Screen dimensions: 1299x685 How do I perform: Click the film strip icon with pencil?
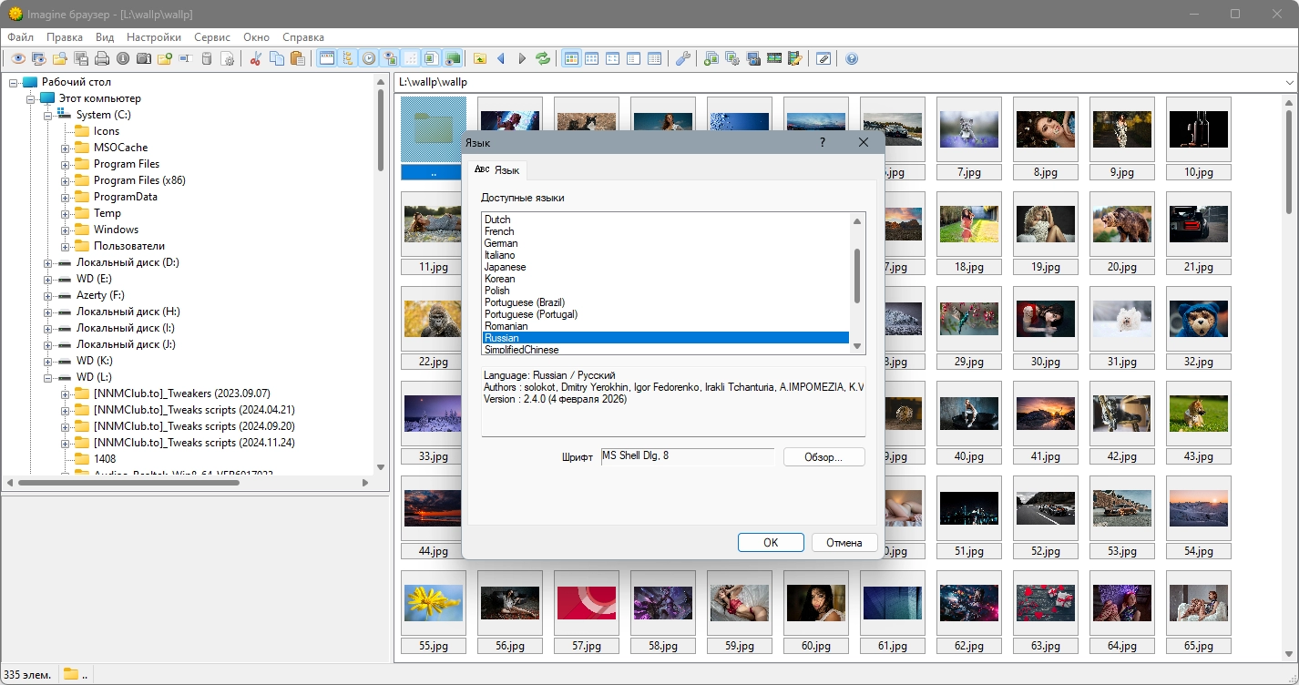[x=795, y=58]
